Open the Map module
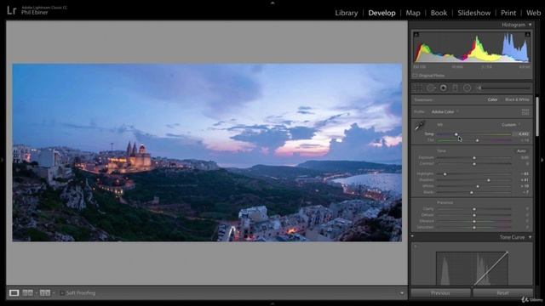The image size is (545, 306). [413, 13]
